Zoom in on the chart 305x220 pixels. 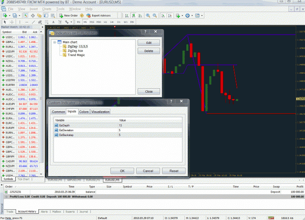pos(148,16)
